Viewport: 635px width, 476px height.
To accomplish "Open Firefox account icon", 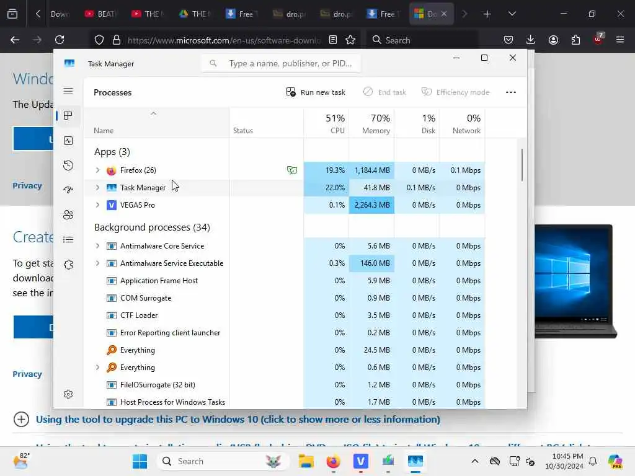I will (553, 40).
